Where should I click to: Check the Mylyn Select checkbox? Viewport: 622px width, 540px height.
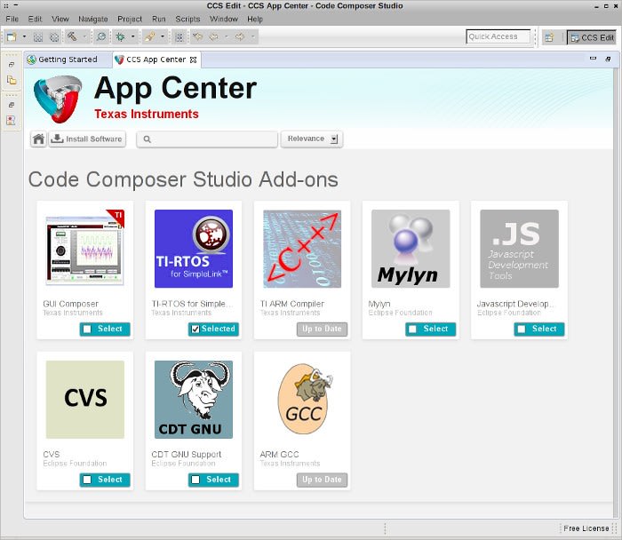[413, 330]
